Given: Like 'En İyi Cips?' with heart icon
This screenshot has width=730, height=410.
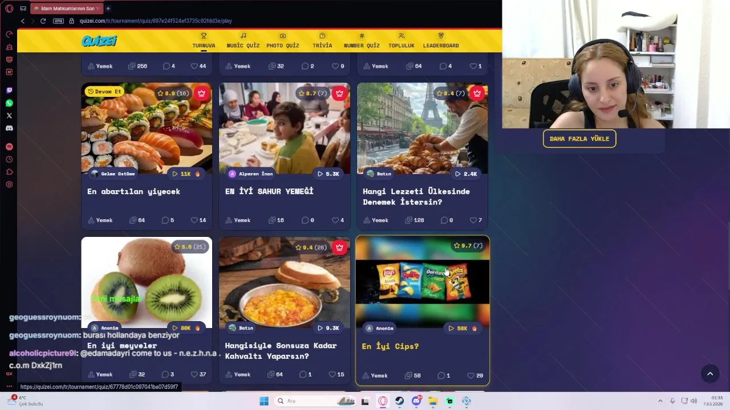Looking at the screenshot, I should point(471,375).
